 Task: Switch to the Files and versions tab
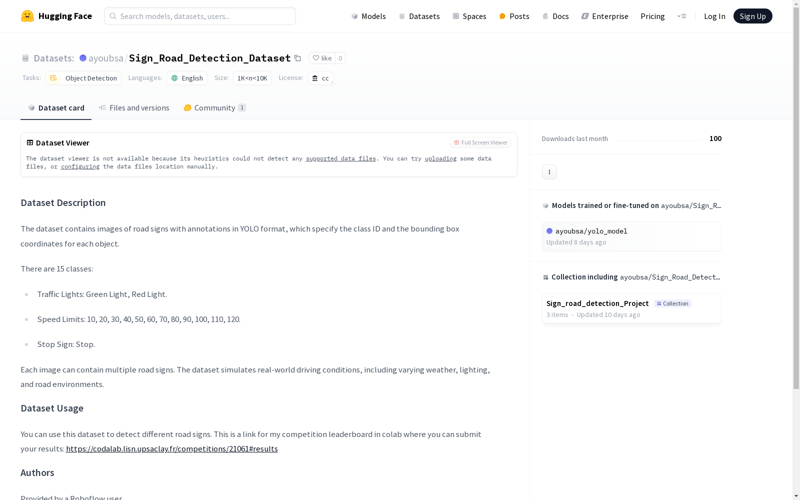pyautogui.click(x=134, y=108)
